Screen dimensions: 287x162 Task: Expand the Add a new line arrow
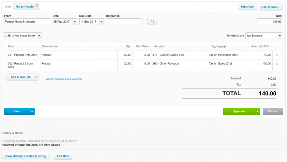[x=35, y=77]
